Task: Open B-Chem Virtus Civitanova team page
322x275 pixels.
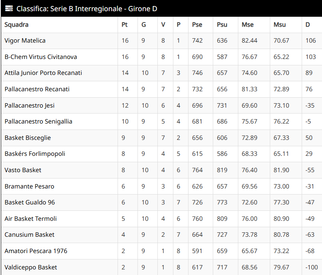Action: point(41,57)
